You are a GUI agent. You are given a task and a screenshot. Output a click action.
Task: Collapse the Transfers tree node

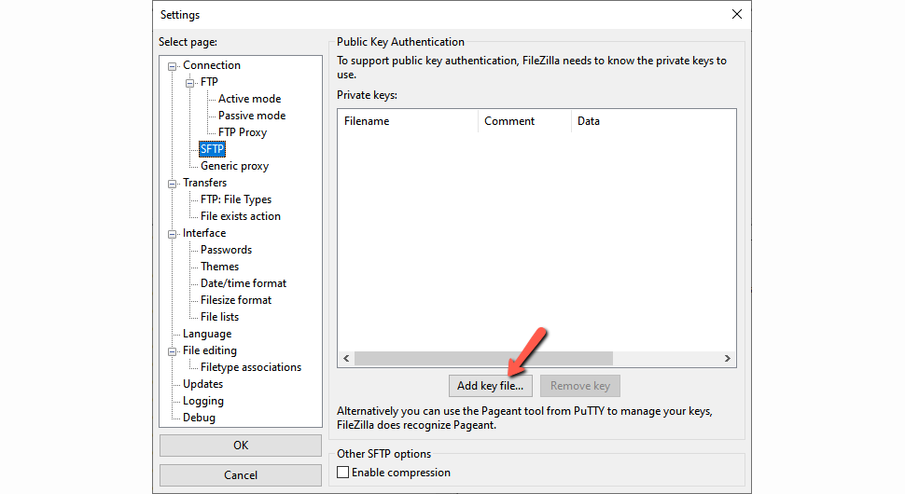tap(172, 184)
